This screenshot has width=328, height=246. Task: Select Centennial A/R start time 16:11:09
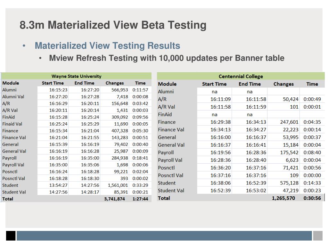click(220, 99)
